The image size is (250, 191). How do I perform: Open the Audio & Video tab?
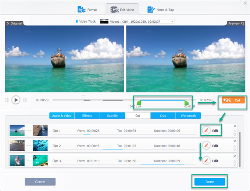[62, 115]
